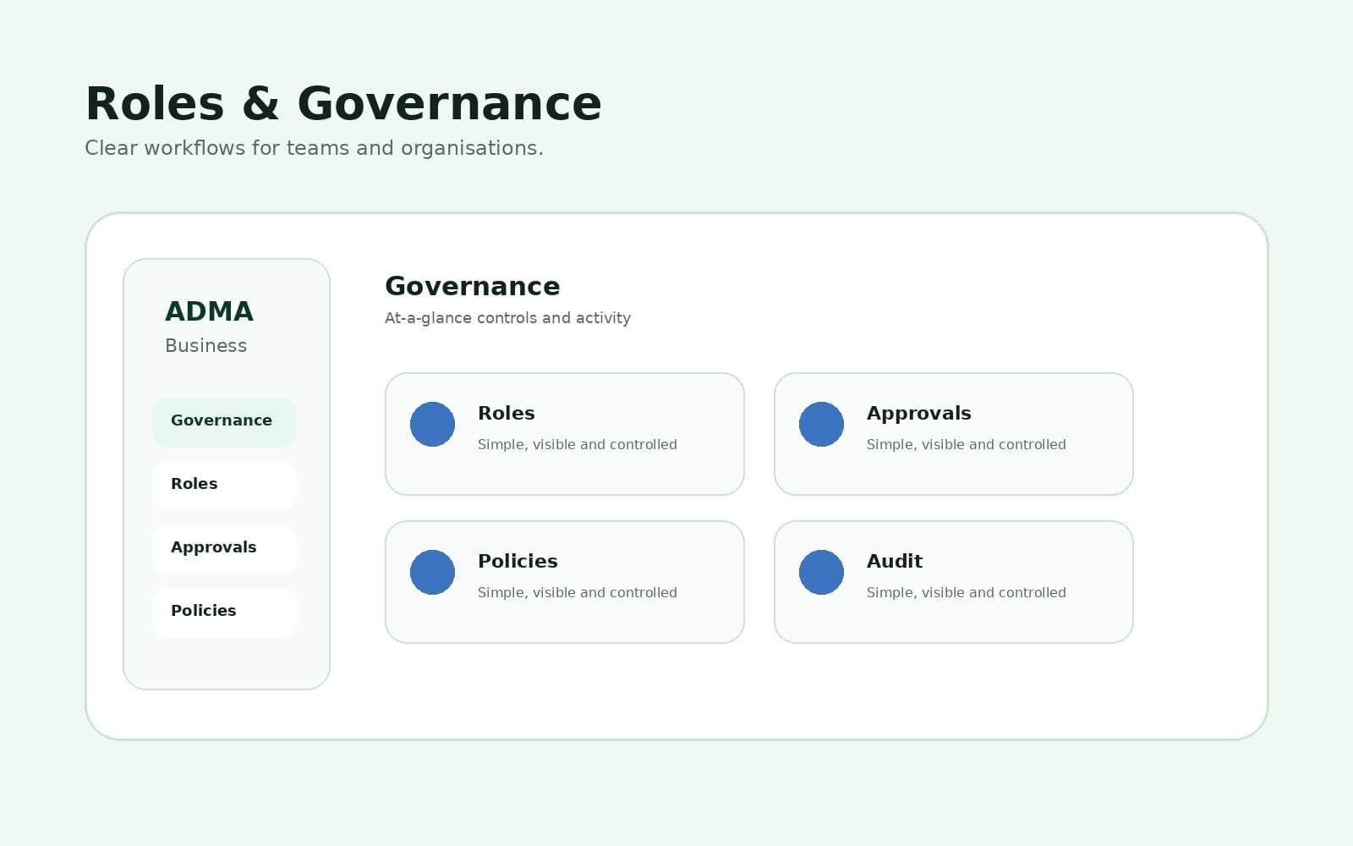Select Governance in the sidebar
Viewport: 1353px width, 846px height.
point(224,422)
